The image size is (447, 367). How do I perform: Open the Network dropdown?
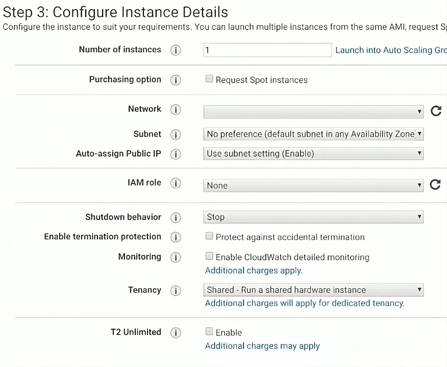click(x=313, y=111)
